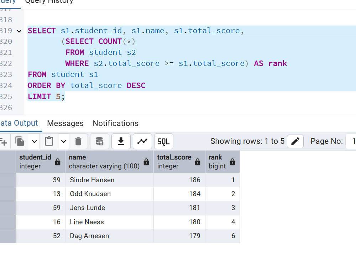Select the cell 'Odd Knudsen'
356x267 pixels.
click(x=109, y=194)
